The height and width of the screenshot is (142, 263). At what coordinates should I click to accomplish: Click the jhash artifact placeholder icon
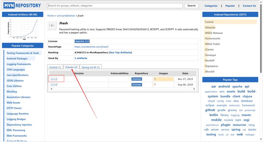pos(52,25)
